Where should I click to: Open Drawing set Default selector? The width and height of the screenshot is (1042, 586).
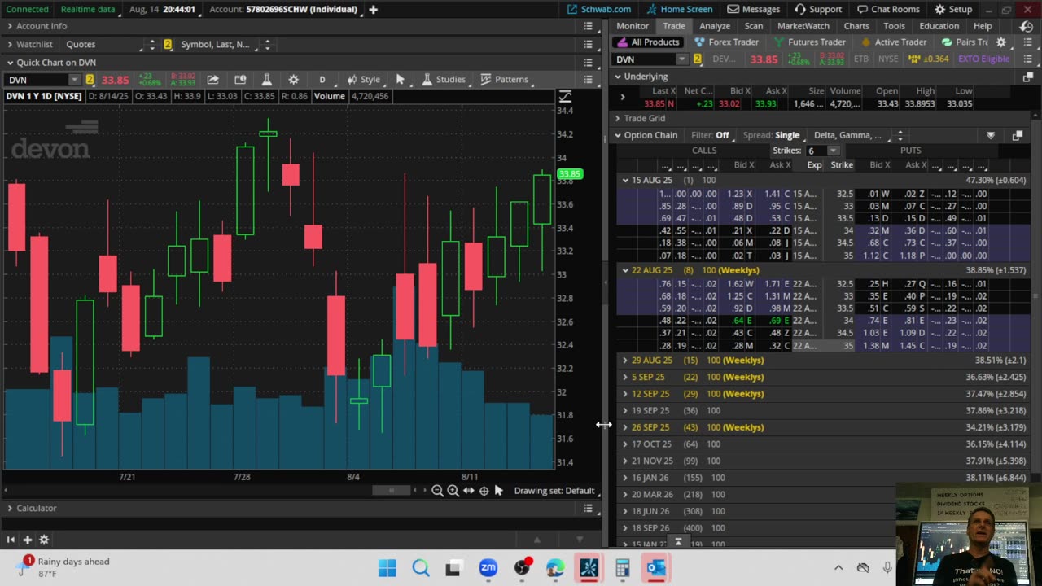click(x=554, y=491)
